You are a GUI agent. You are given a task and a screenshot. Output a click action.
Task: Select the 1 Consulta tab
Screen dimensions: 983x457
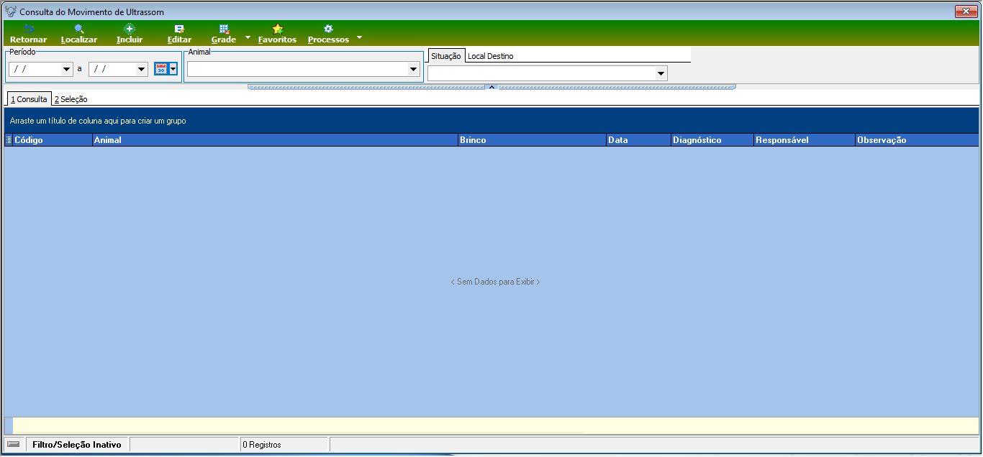tap(29, 99)
